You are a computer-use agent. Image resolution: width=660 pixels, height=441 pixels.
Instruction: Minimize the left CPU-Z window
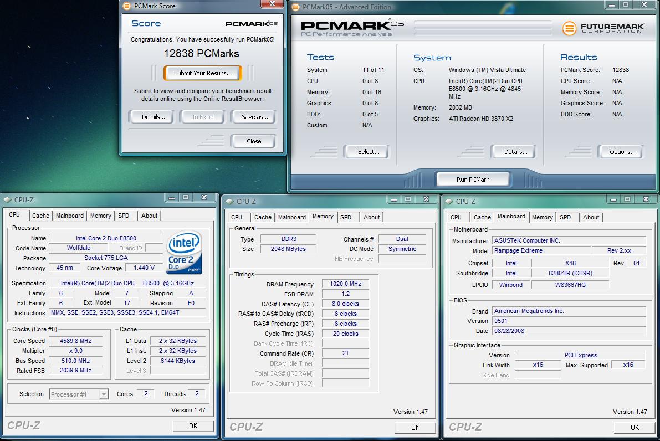click(172, 197)
